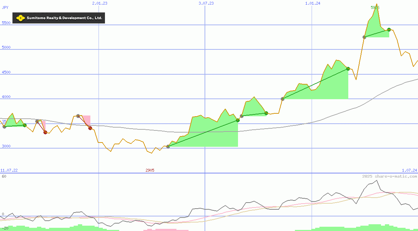Click the 5500 price axis label

[x=6, y=23]
